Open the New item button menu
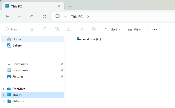 pyautogui.click(x=13, y=29)
